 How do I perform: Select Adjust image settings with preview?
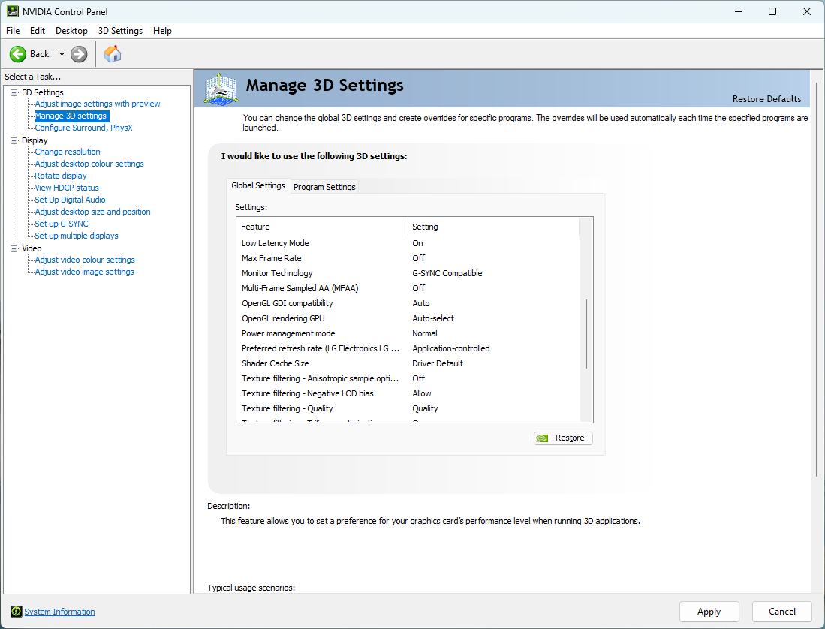pos(98,104)
